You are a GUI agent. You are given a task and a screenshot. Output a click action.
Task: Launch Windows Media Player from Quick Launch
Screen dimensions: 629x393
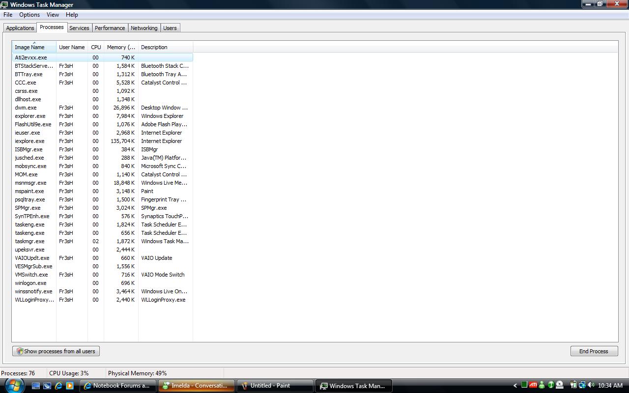(x=70, y=386)
